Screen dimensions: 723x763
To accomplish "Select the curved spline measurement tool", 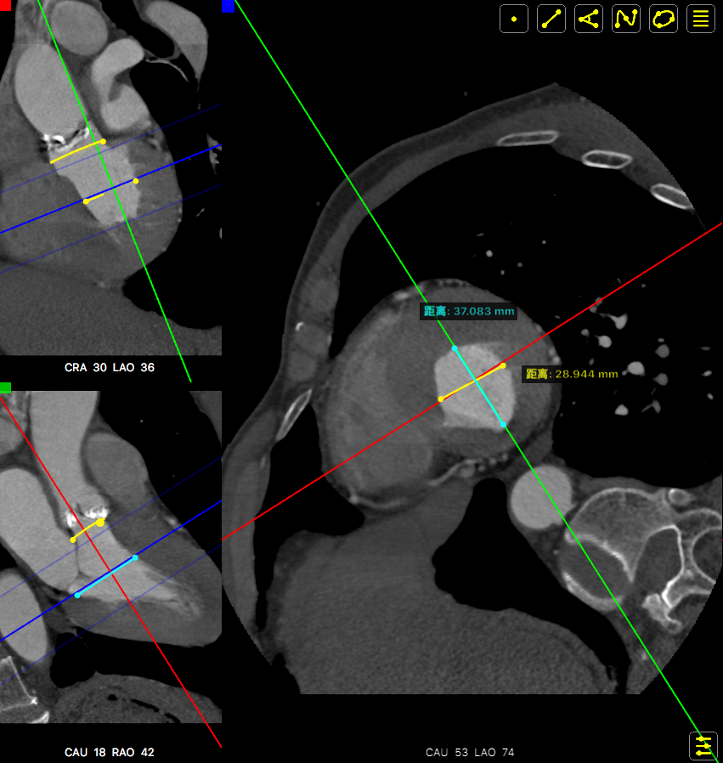I will (x=626, y=19).
